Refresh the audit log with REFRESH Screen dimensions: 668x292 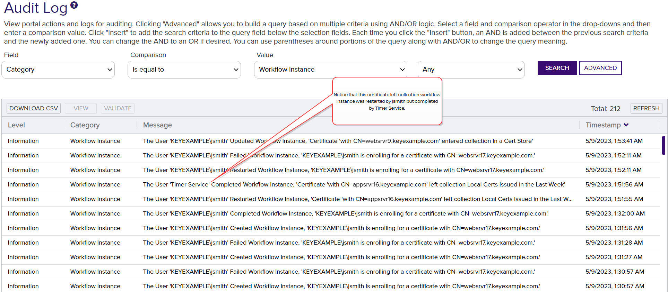pos(646,108)
